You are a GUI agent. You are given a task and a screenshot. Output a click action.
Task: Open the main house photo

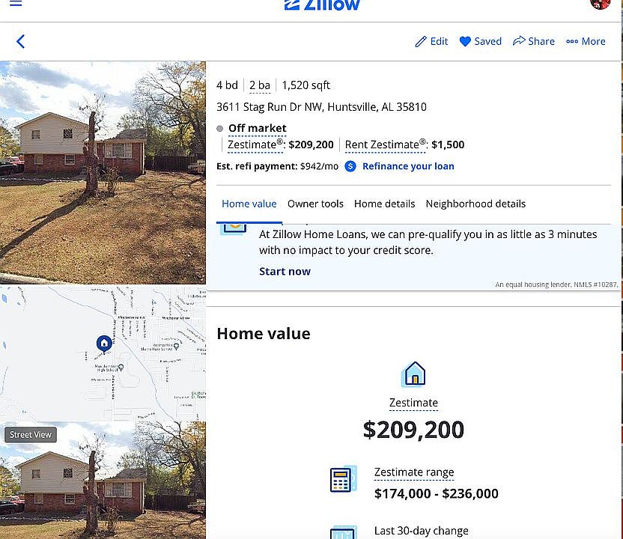click(x=103, y=172)
